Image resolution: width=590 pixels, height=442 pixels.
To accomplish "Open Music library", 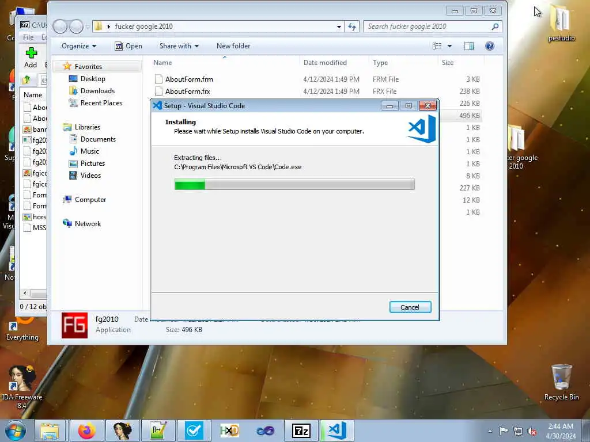I will [x=89, y=151].
